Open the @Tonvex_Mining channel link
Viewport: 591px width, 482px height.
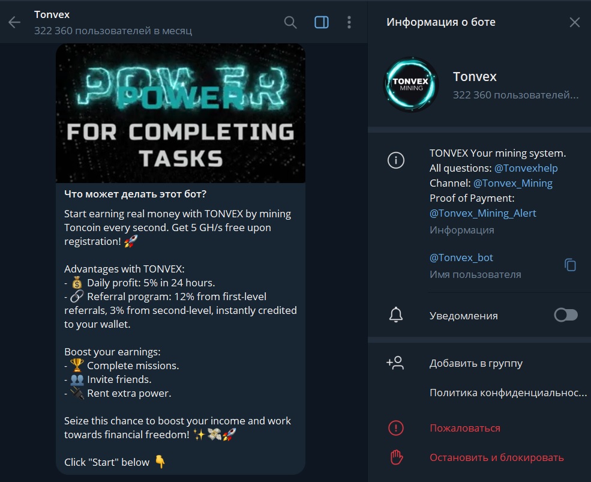click(512, 183)
